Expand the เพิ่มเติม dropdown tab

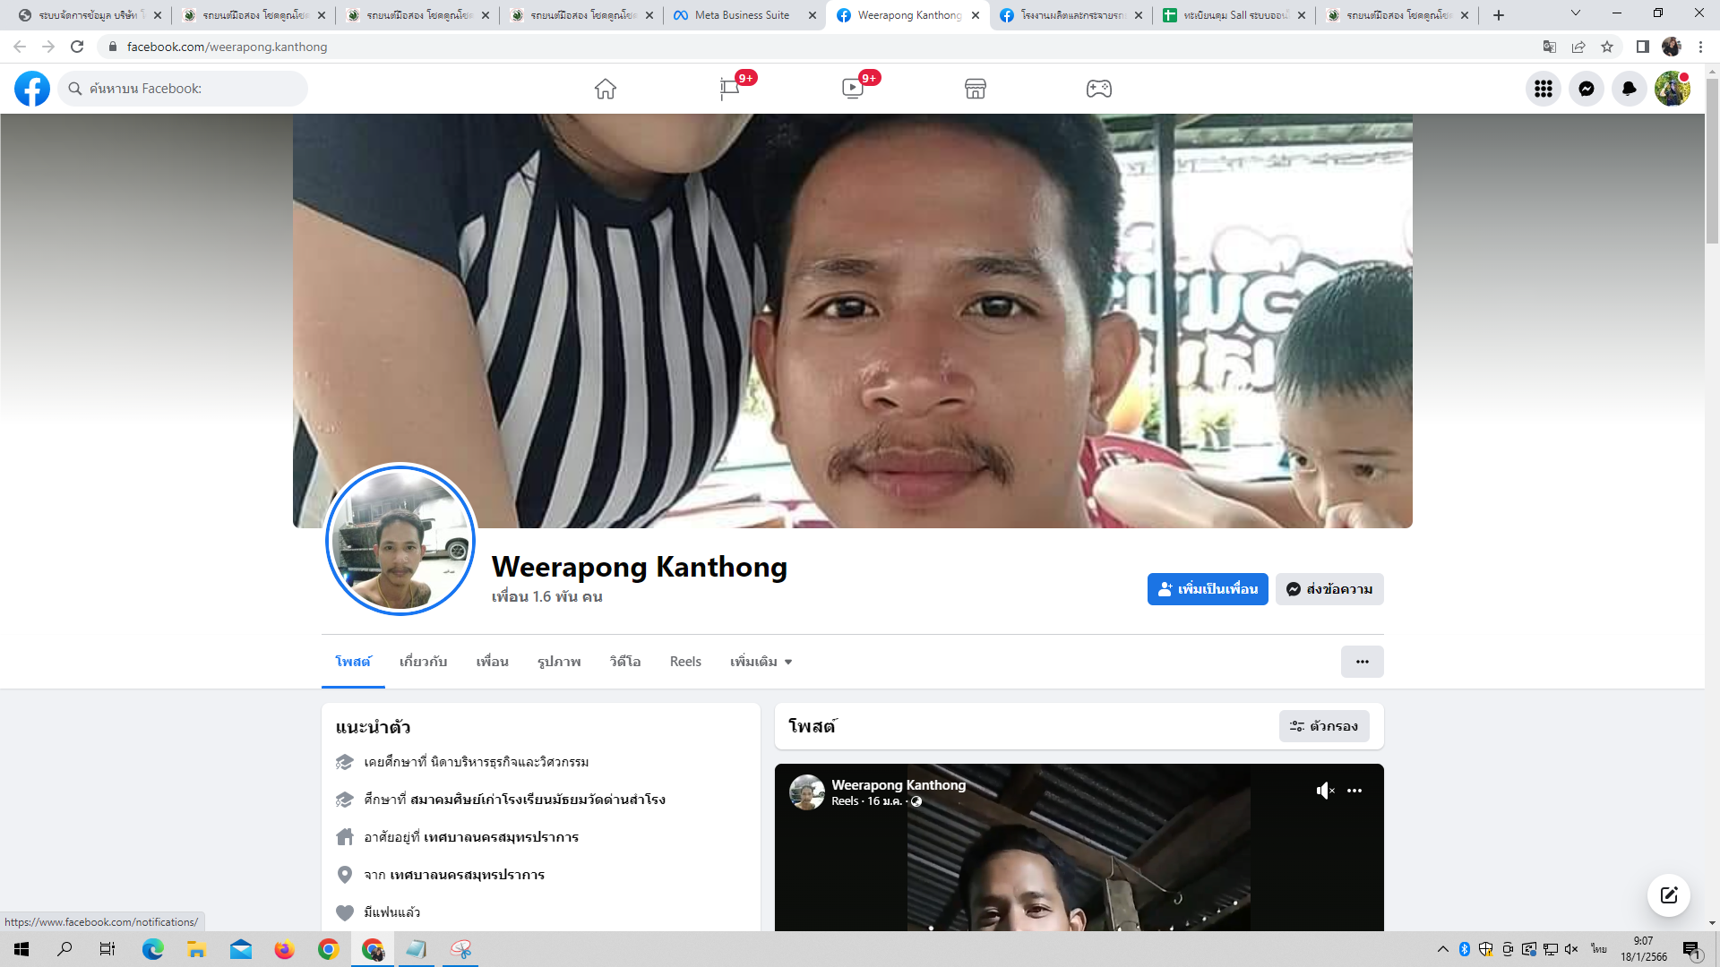[761, 662]
